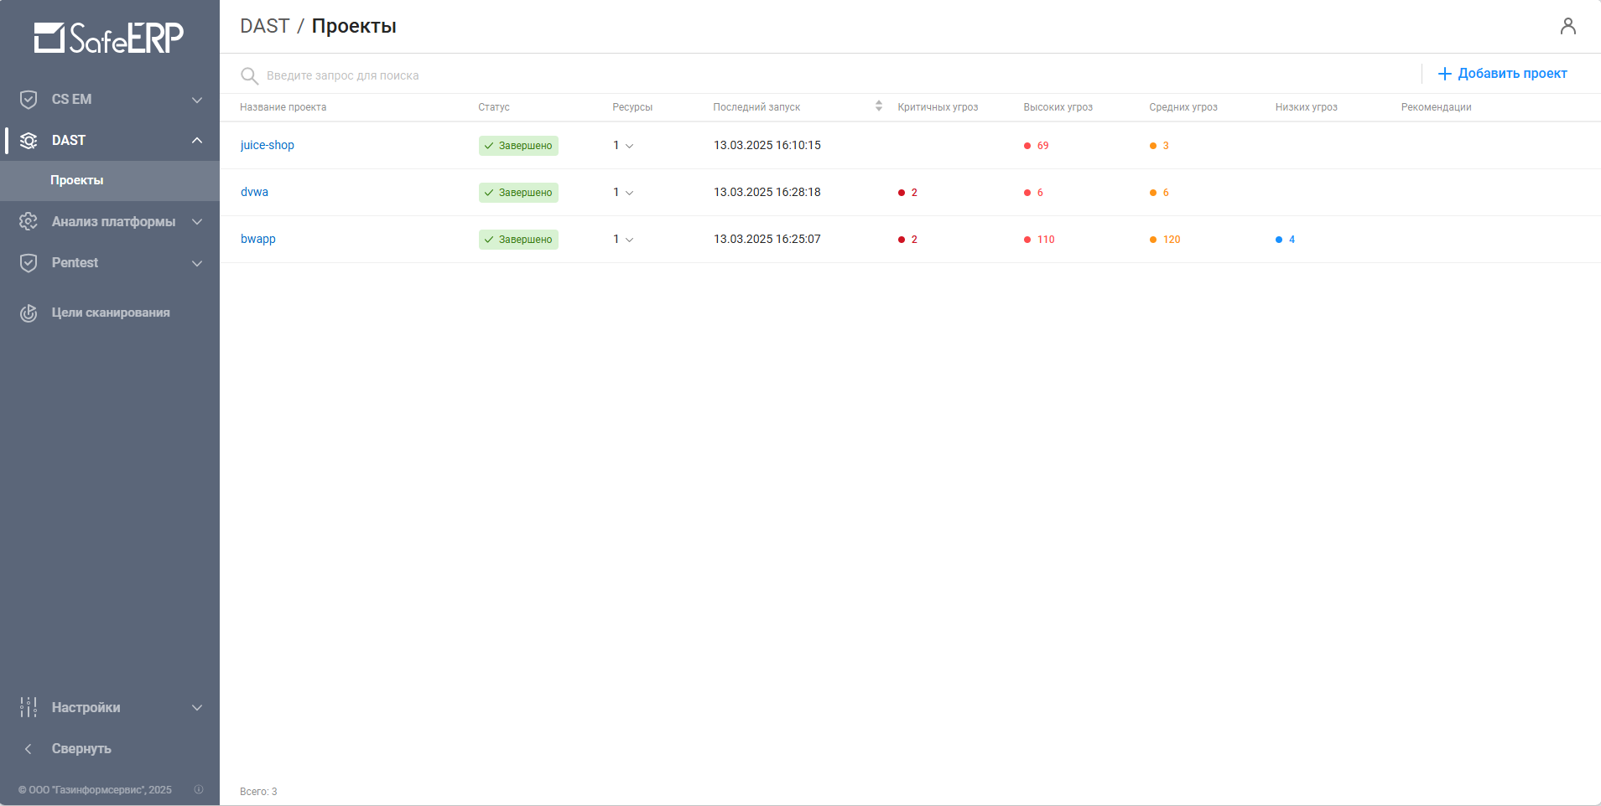Click the CS EM shield icon

[29, 100]
